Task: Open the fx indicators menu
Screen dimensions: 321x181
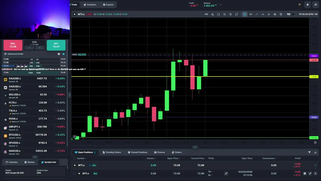Action: coord(269,14)
